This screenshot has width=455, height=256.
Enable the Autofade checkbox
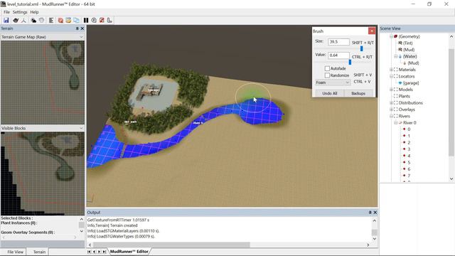click(327, 68)
